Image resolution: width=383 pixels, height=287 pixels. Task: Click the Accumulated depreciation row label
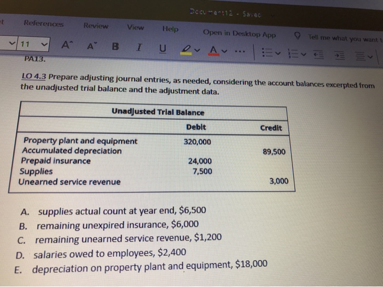pos(72,151)
